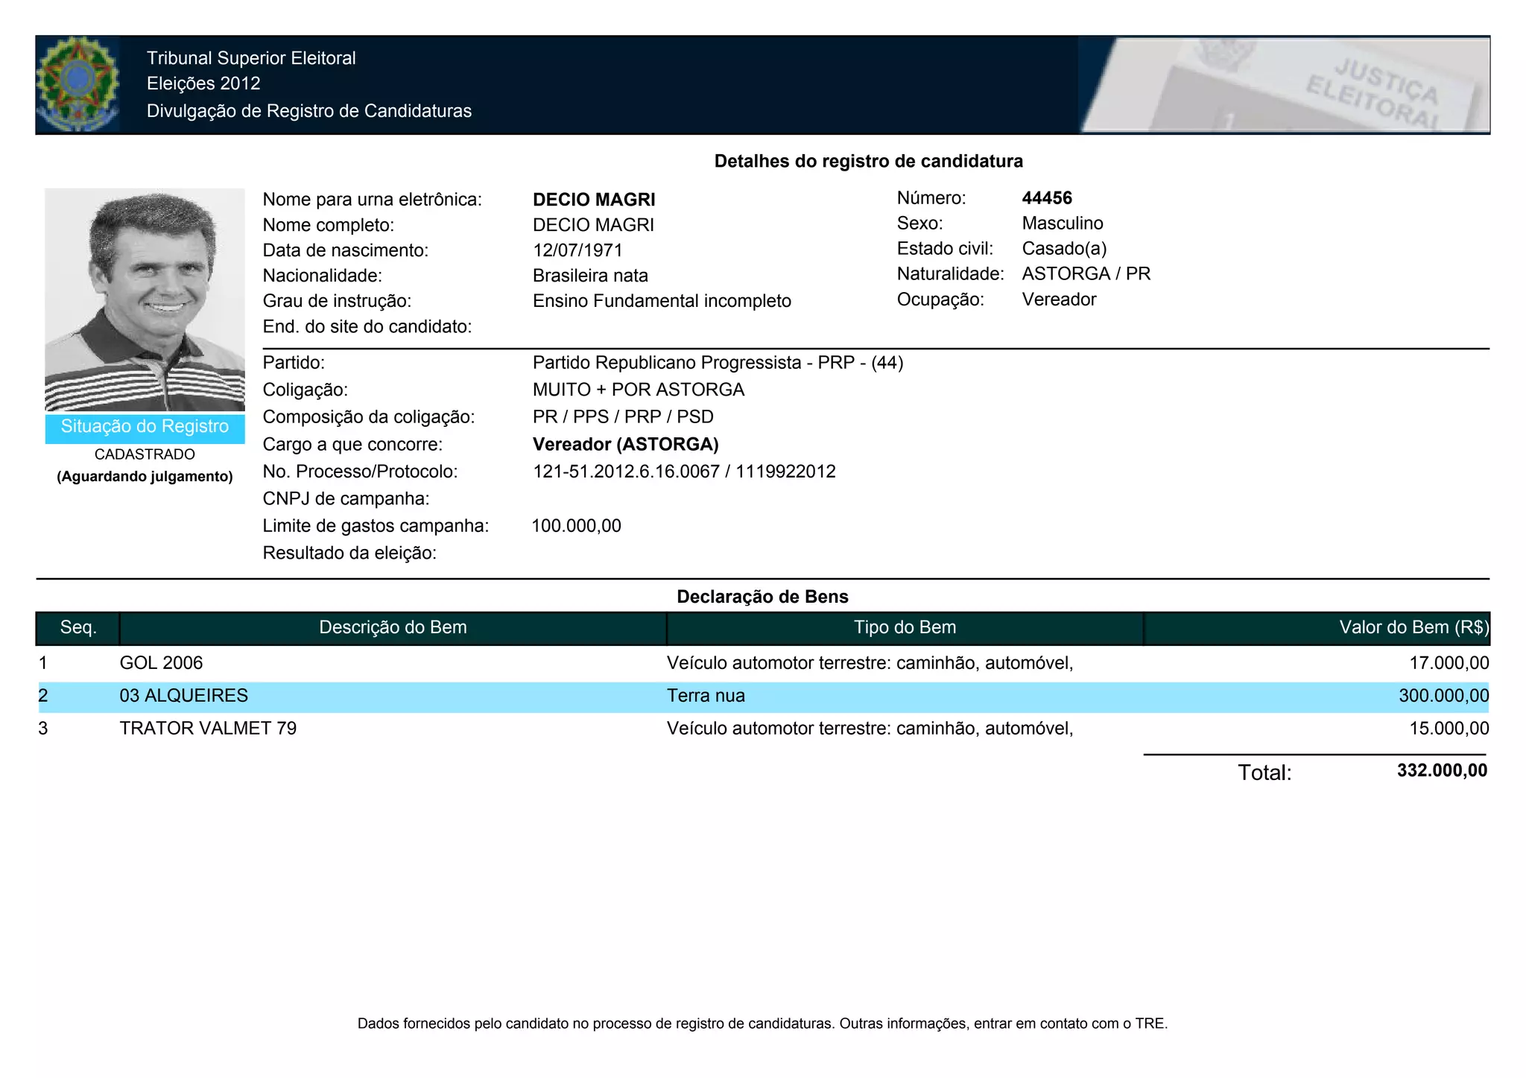Click the Seq. column header
Screen dimensions: 1526x1078
(x=78, y=627)
